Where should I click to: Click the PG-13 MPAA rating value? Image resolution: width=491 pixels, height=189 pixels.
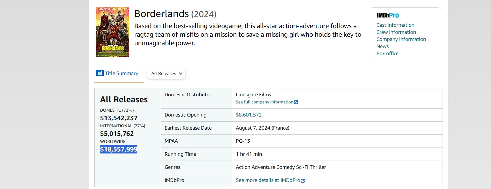(x=243, y=141)
